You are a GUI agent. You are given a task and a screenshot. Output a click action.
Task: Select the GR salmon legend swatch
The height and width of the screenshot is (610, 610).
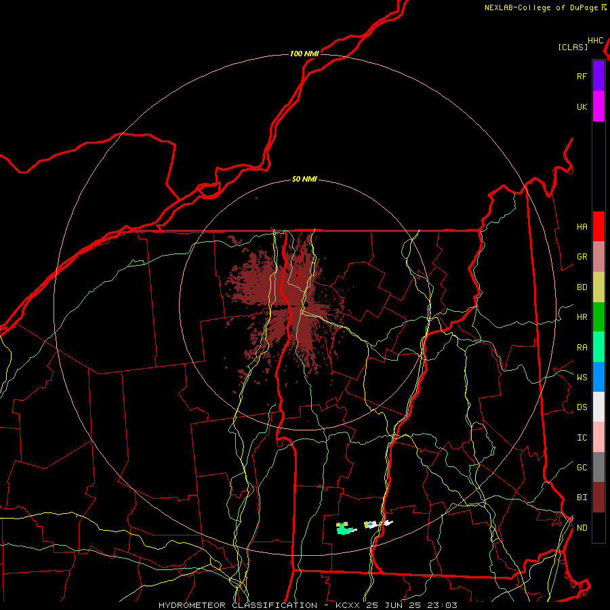598,257
